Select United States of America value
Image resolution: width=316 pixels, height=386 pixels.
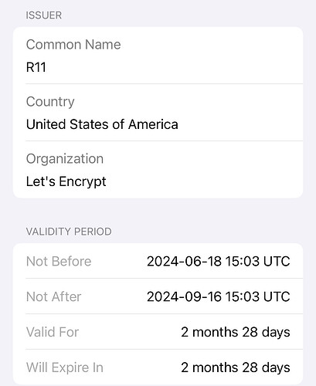pyautogui.click(x=102, y=124)
